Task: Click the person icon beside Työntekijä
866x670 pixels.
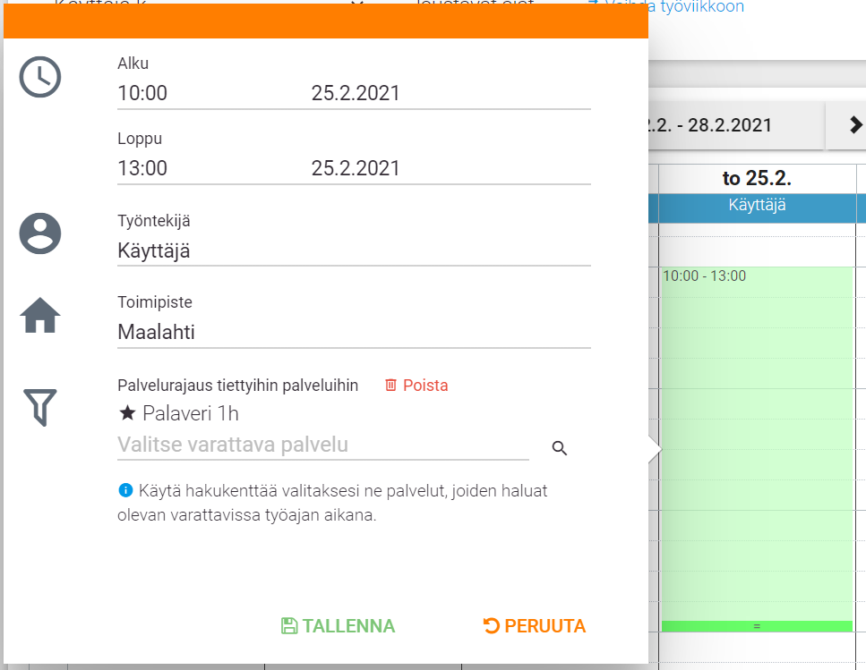Action: [x=40, y=233]
